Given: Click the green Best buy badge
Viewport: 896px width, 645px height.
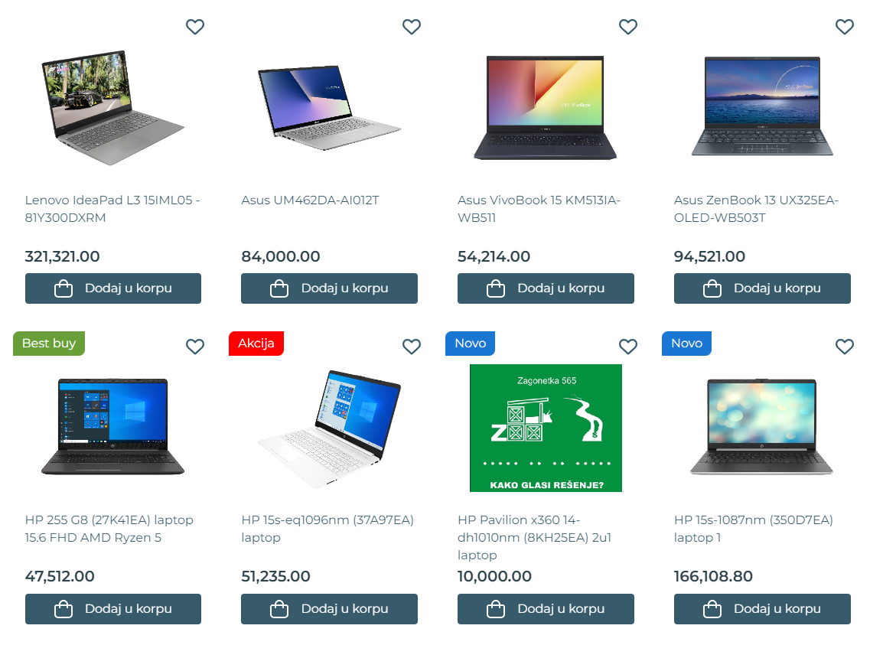Looking at the screenshot, I should [49, 344].
